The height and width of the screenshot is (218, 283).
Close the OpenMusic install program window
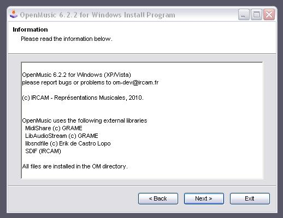(269, 14)
